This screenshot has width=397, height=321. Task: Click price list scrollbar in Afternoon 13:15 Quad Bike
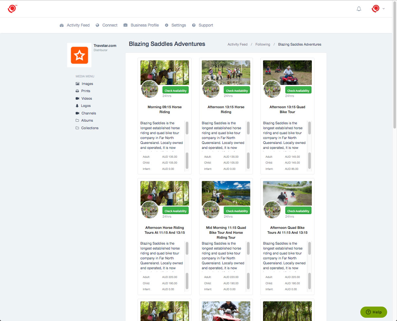click(x=310, y=161)
